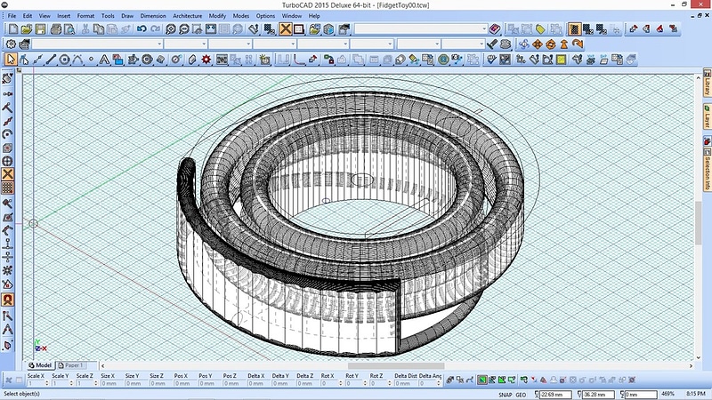Screen dimensions: 712x400
Task: Click the orange portrait icon in left toolbar
Action: click(x=7, y=300)
